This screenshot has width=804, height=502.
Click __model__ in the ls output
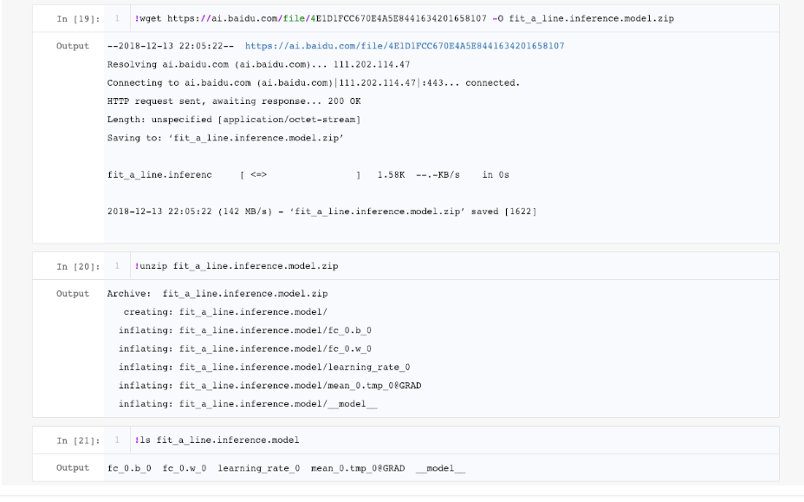[x=441, y=468]
